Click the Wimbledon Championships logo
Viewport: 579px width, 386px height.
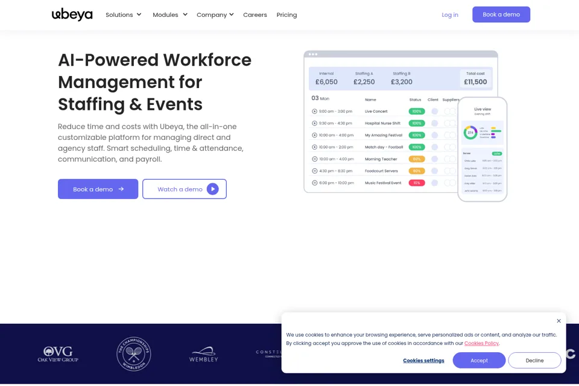point(134,354)
